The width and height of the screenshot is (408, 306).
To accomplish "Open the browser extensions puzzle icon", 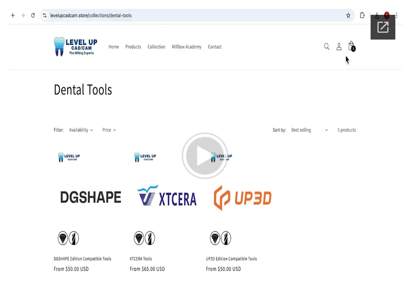I will (x=362, y=15).
